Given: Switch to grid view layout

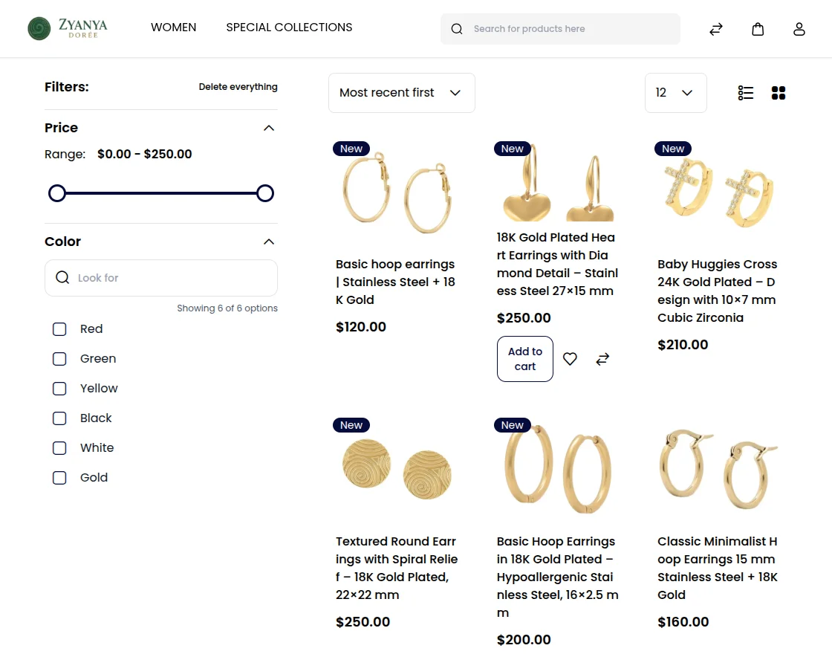Looking at the screenshot, I should (x=779, y=93).
